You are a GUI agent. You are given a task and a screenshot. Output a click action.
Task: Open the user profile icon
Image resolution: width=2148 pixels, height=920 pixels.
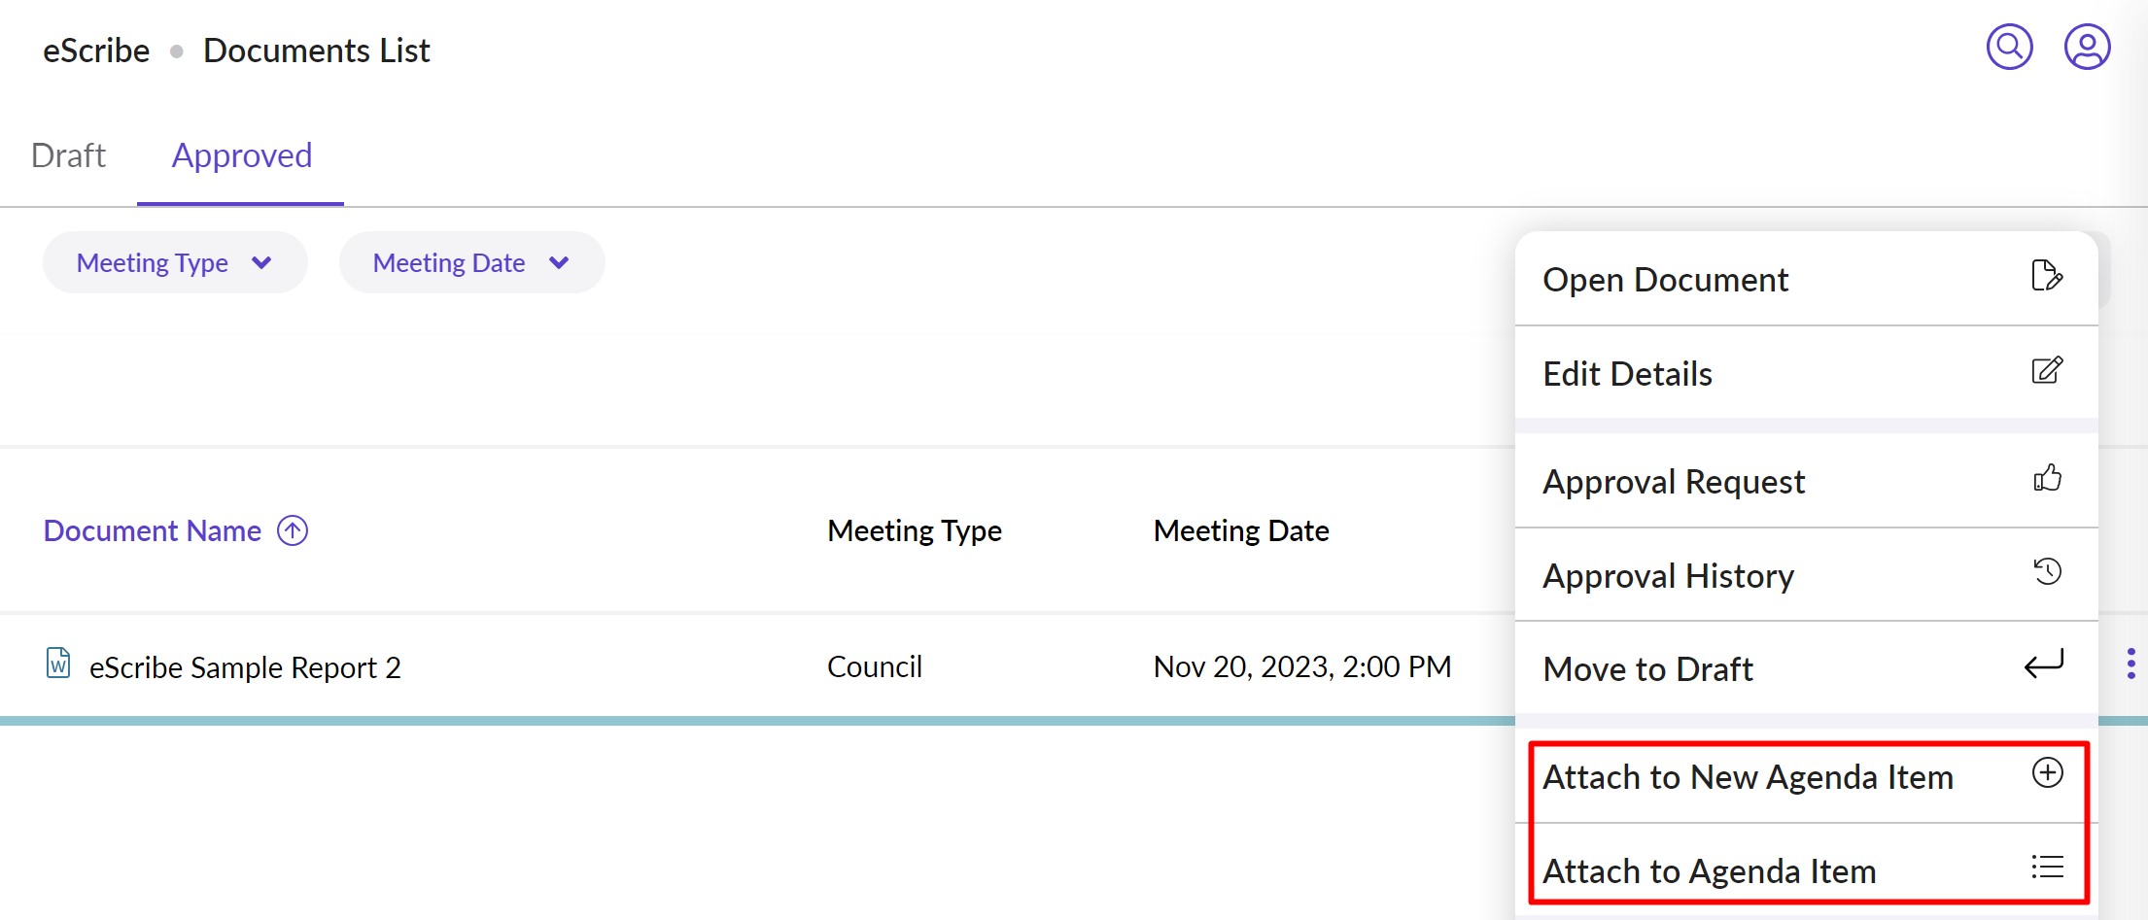coord(2087,47)
